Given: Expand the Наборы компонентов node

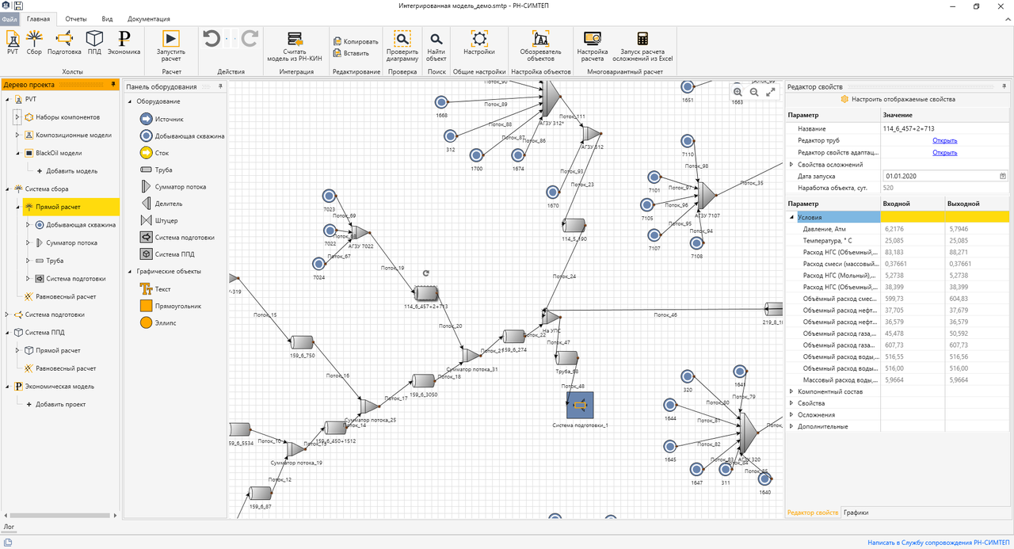Looking at the screenshot, I should coord(17,117).
